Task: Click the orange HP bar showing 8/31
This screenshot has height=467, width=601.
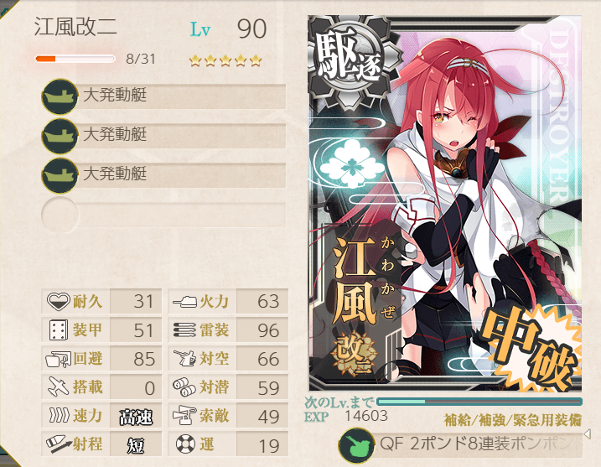Action: pos(75,59)
